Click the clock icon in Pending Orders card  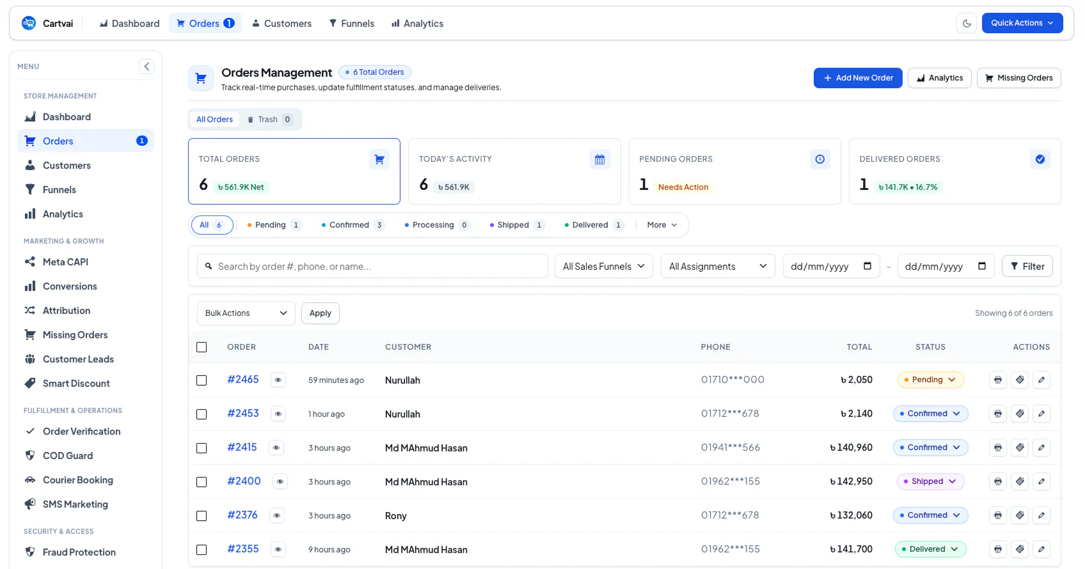coord(820,159)
